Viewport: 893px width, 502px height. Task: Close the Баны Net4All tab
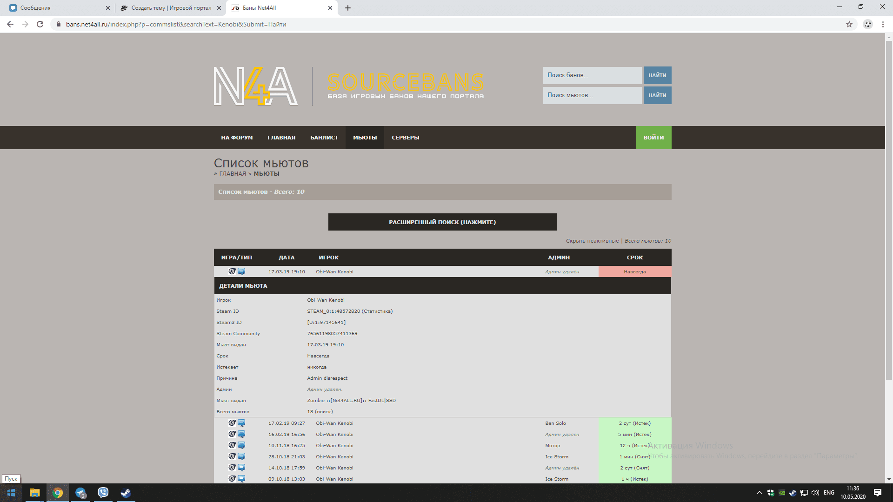[330, 8]
